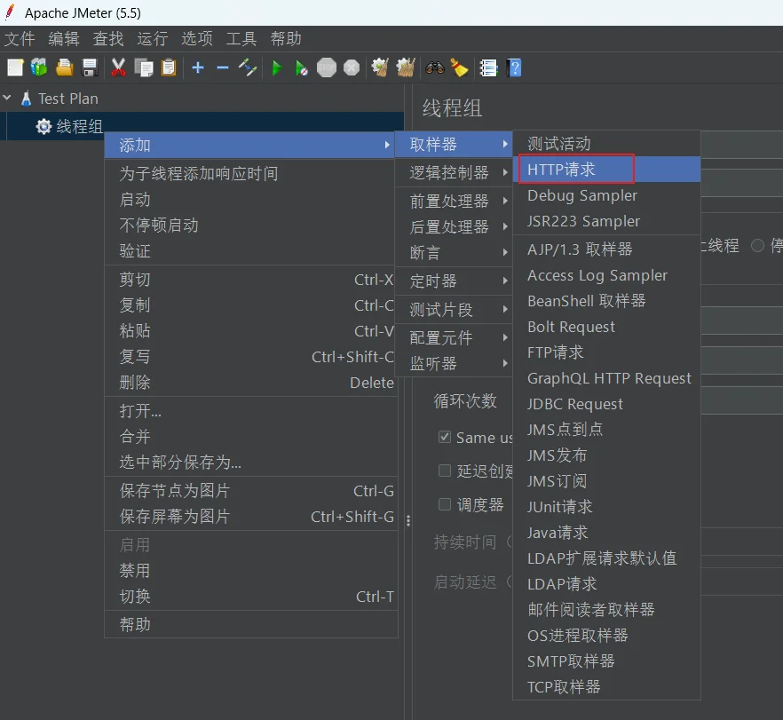Click 选中部分保存为... menu entry
The image size is (783, 720).
tap(250, 463)
